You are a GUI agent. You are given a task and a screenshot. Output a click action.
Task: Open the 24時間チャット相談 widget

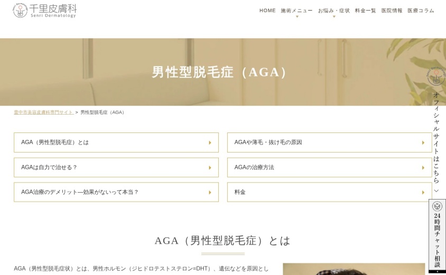[437, 236]
